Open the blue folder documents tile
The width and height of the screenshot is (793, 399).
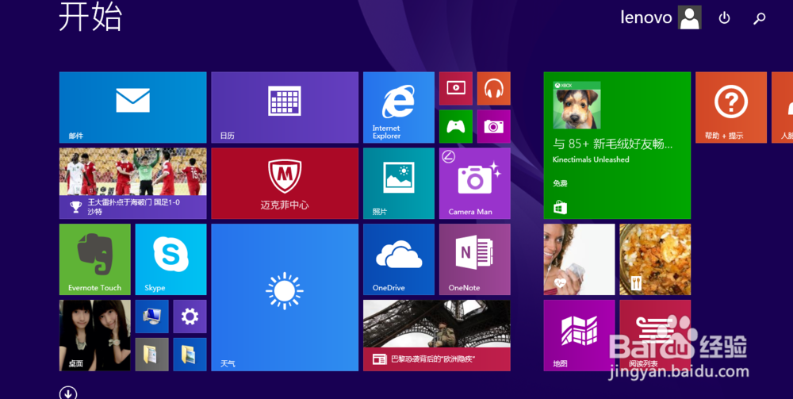(x=190, y=355)
